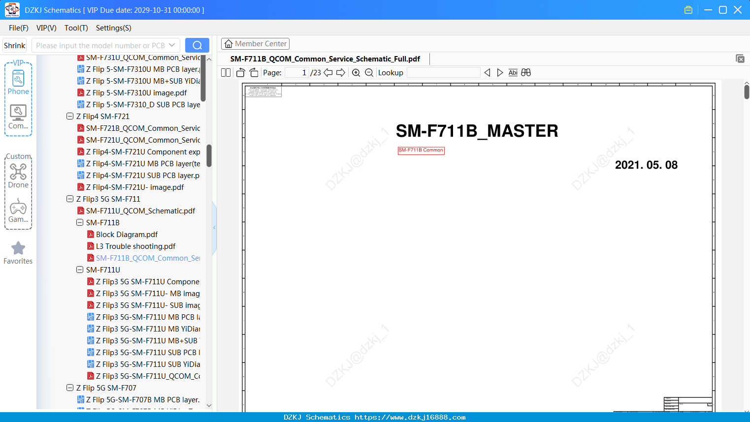Open the Tool(T) menu
Viewport: 750px width, 422px height.
(x=76, y=28)
